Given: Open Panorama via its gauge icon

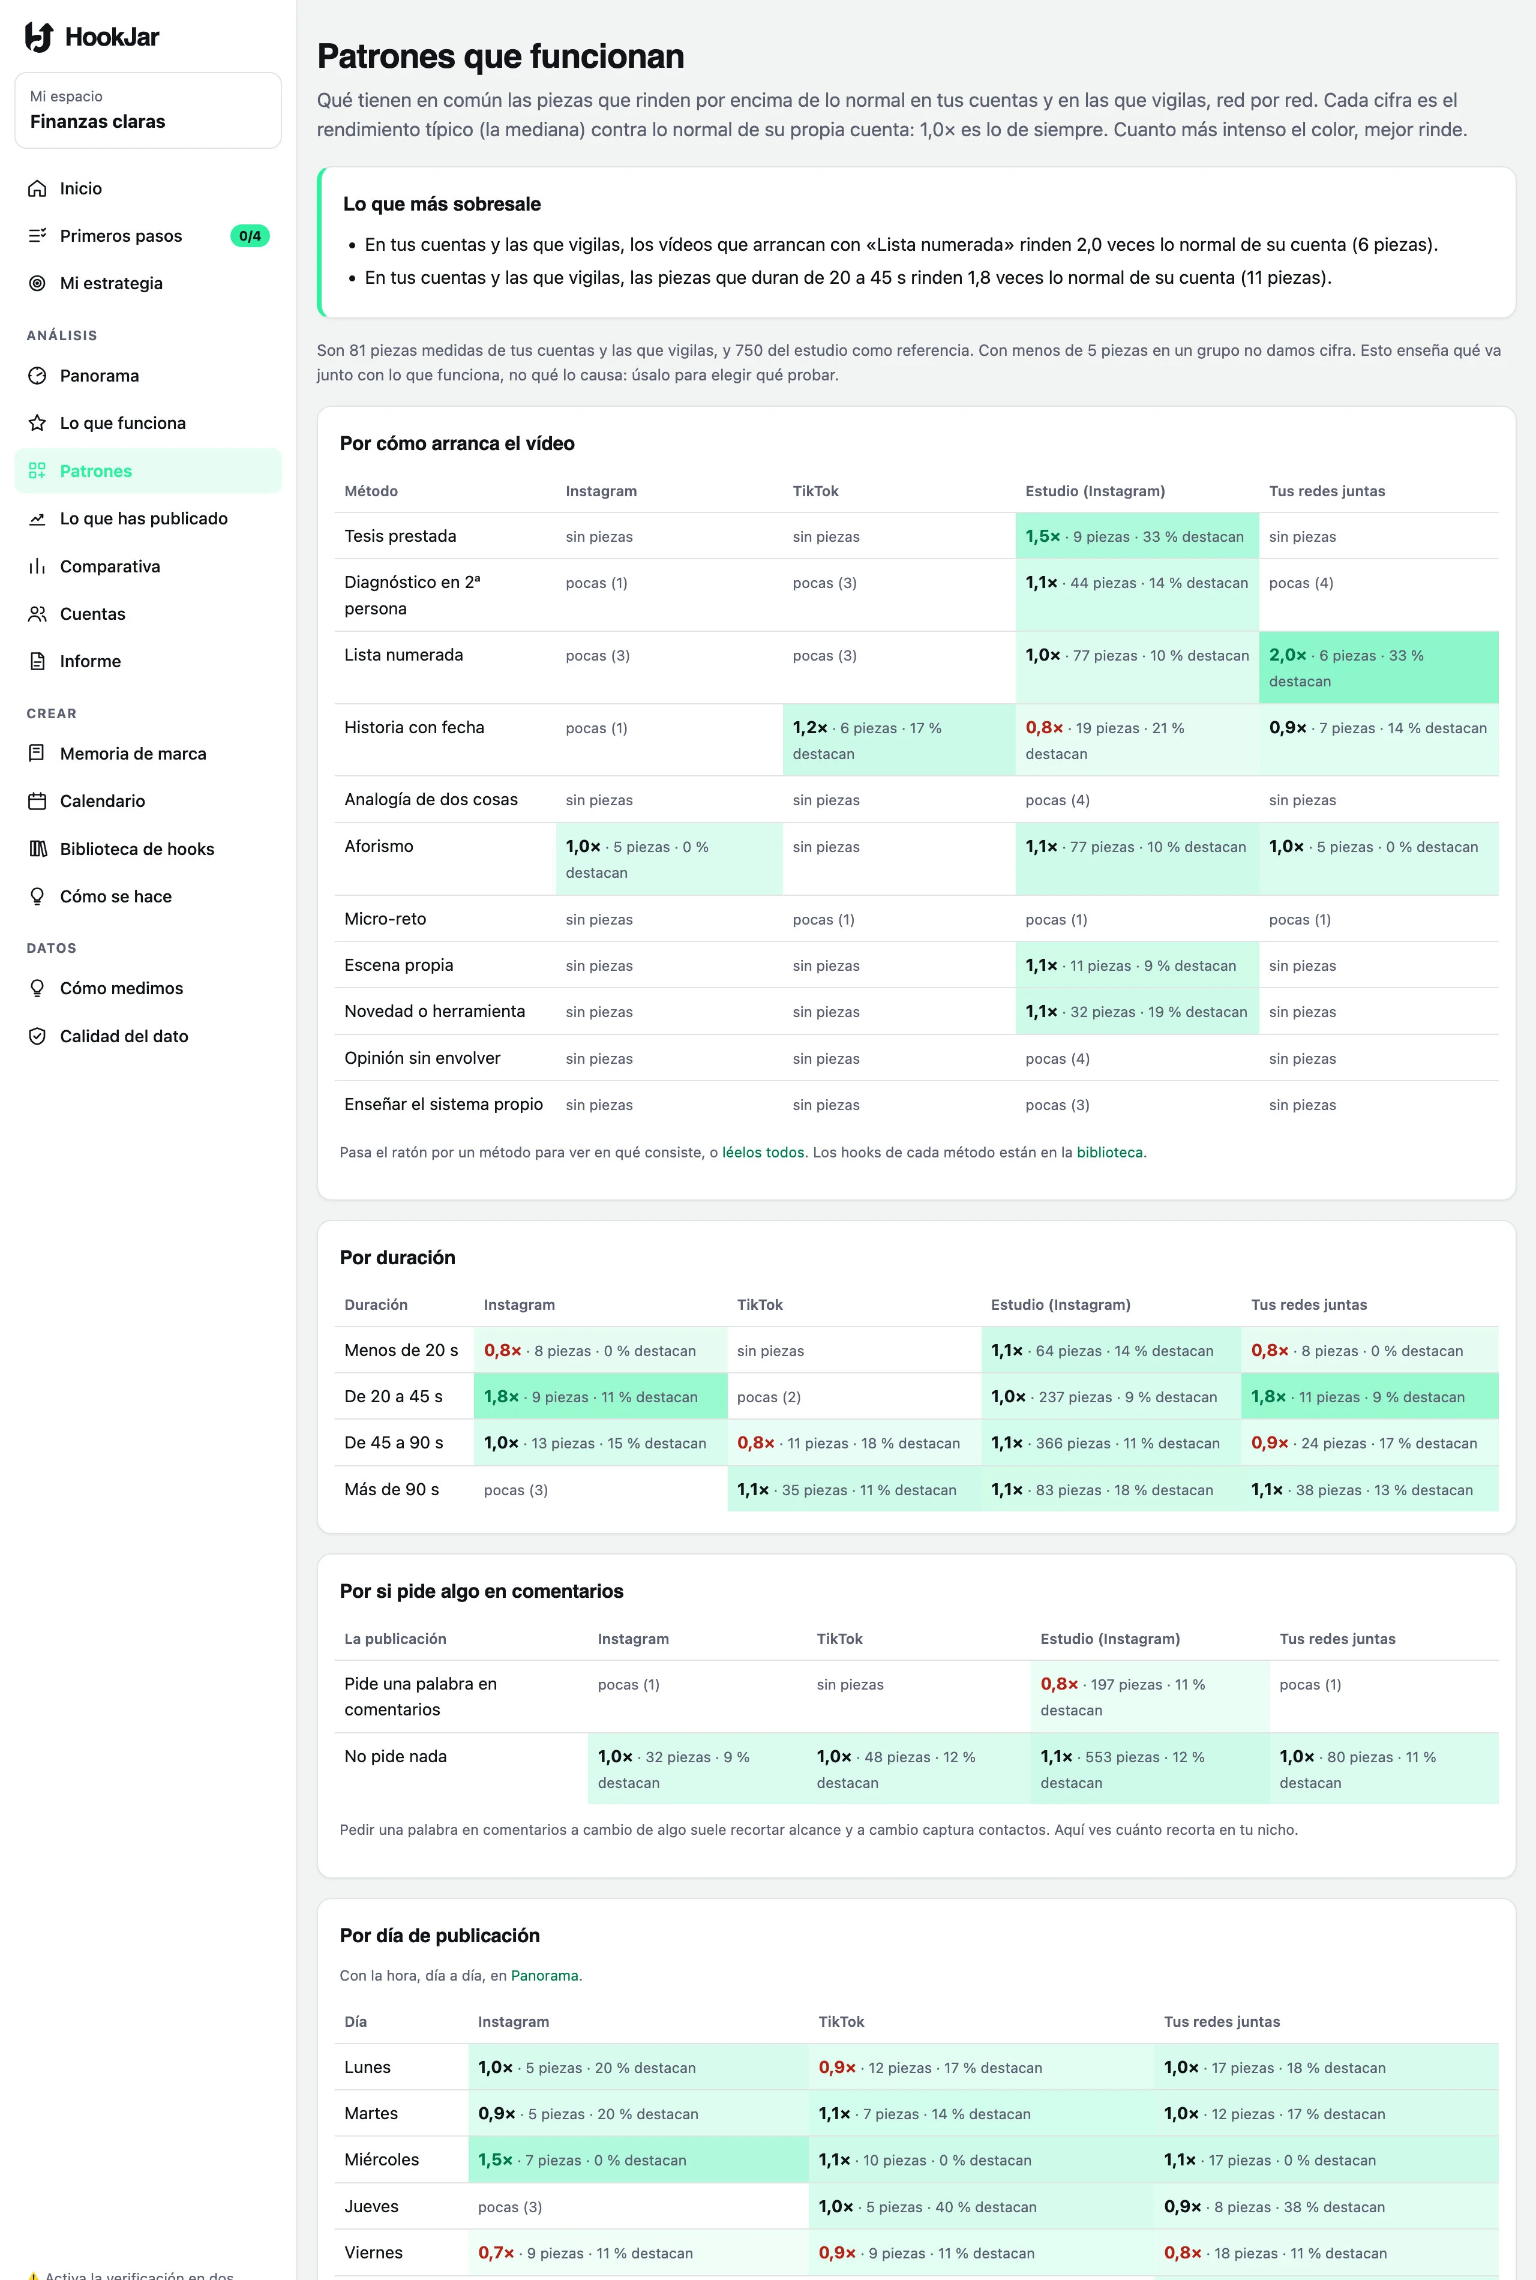Looking at the screenshot, I should point(37,375).
